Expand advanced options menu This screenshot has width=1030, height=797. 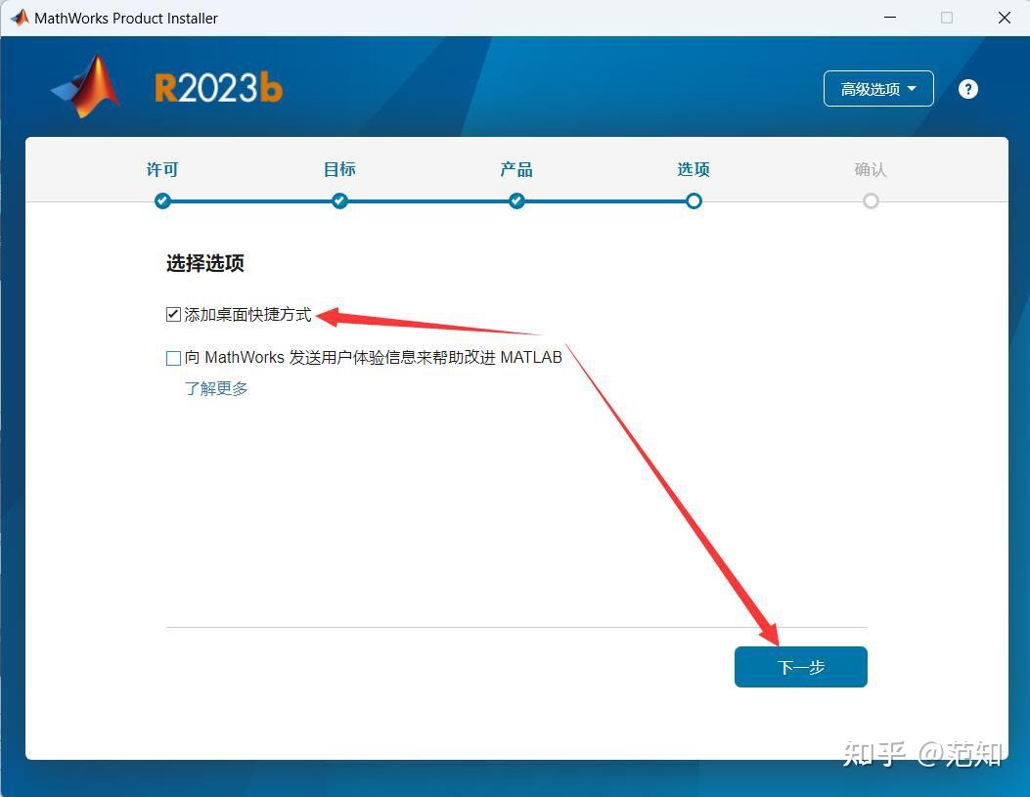877,88
